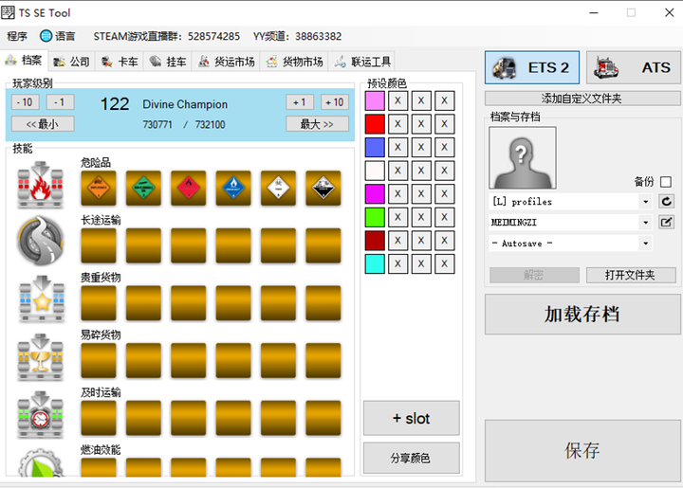The width and height of the screenshot is (683, 488).
Task: Enable sixth high value cargo (贵重货物) level
Action: tap(323, 303)
